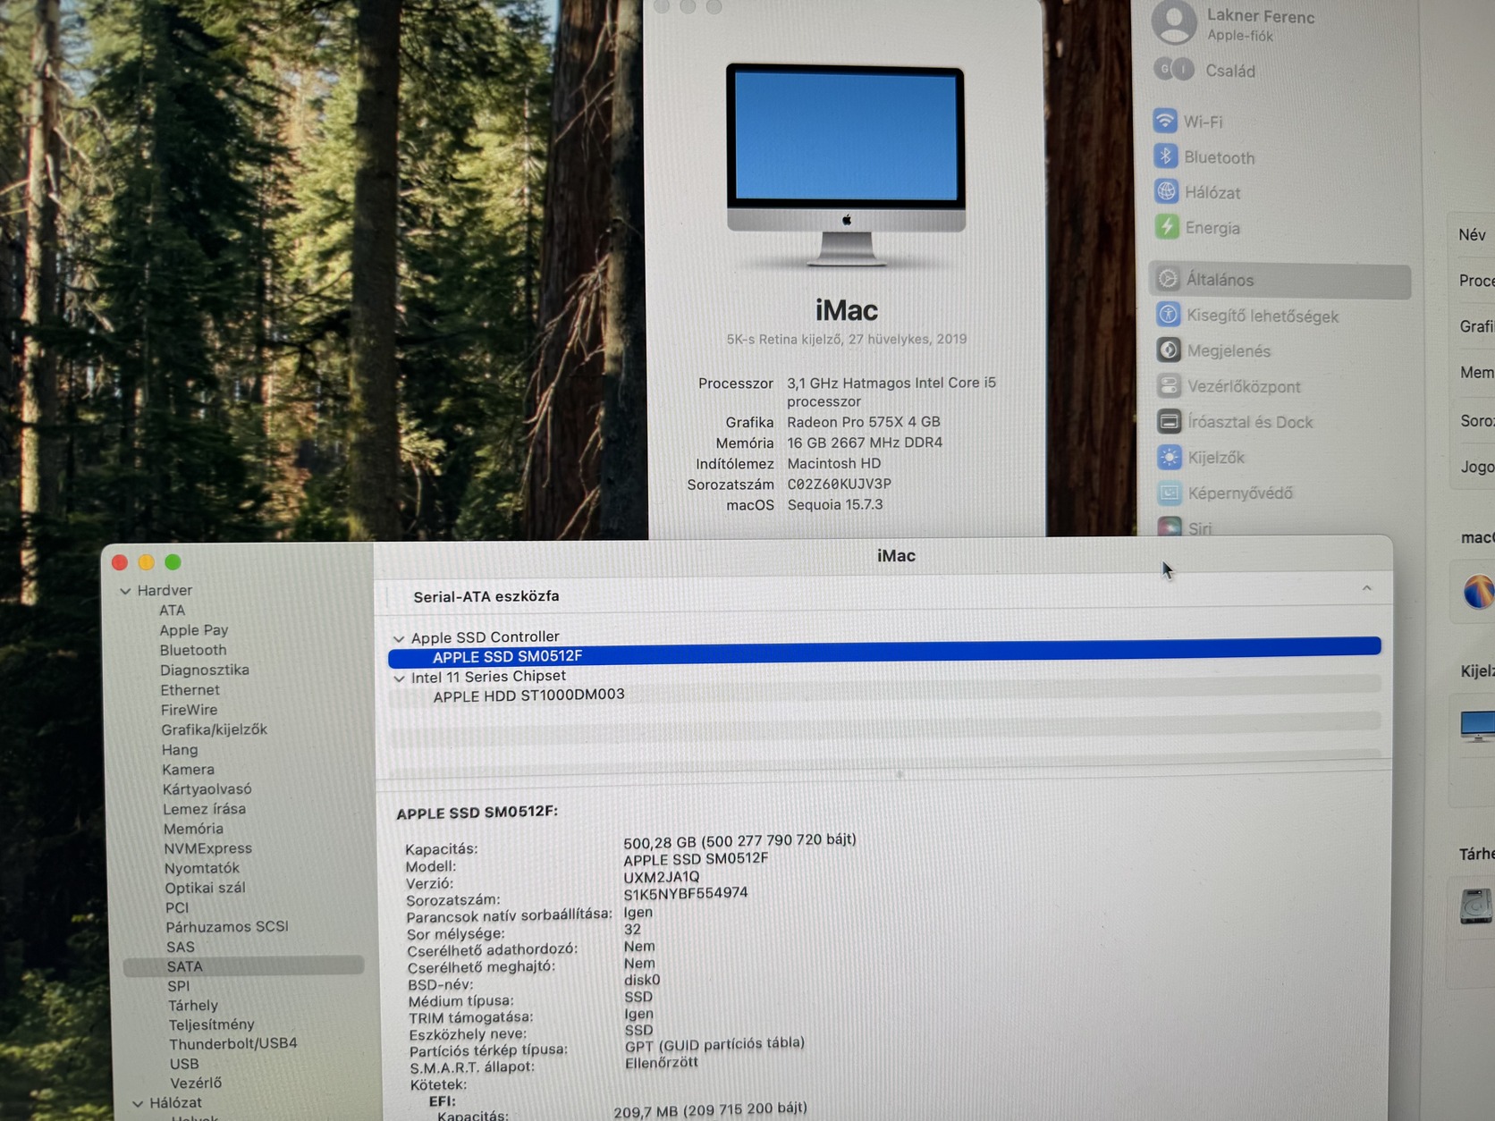Viewport: 1495px width, 1121px height.
Task: Click the Megjelenés appearance icon
Action: point(1169,350)
